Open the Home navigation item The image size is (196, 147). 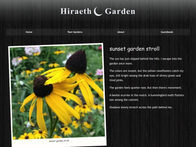[29, 32]
